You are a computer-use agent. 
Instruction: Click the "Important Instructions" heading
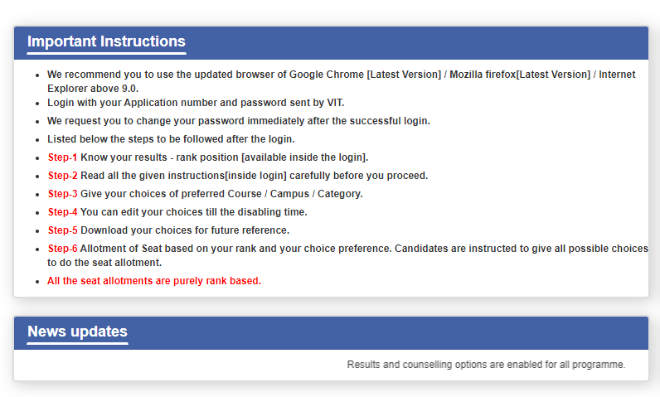[x=106, y=41]
